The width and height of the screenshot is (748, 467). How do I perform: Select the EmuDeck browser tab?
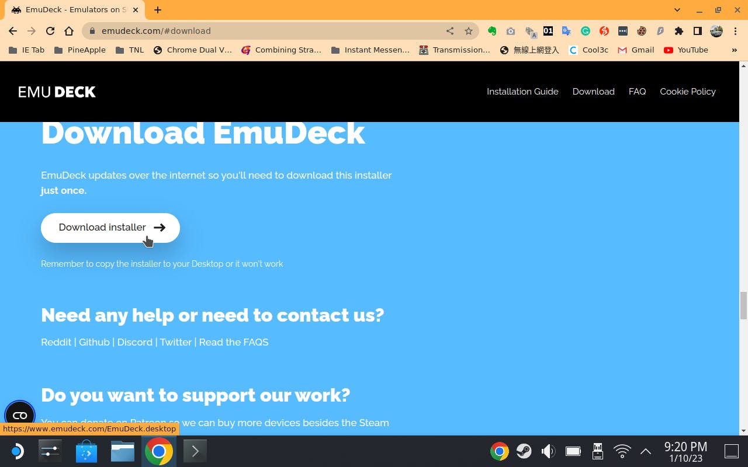point(76,10)
